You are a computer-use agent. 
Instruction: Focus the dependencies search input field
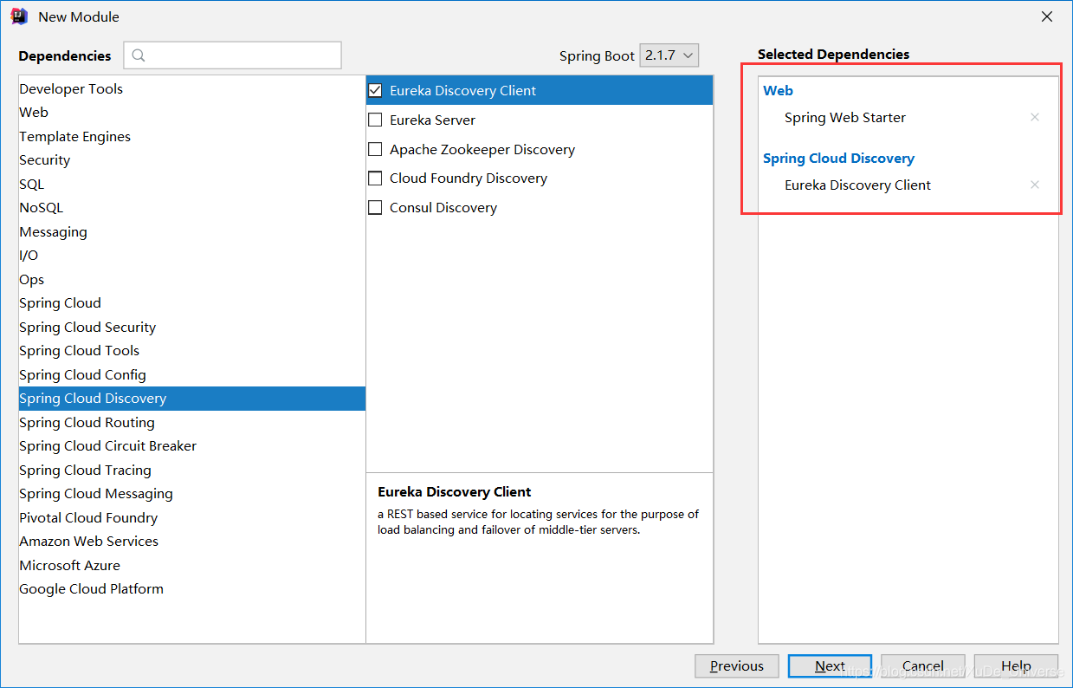coord(232,55)
